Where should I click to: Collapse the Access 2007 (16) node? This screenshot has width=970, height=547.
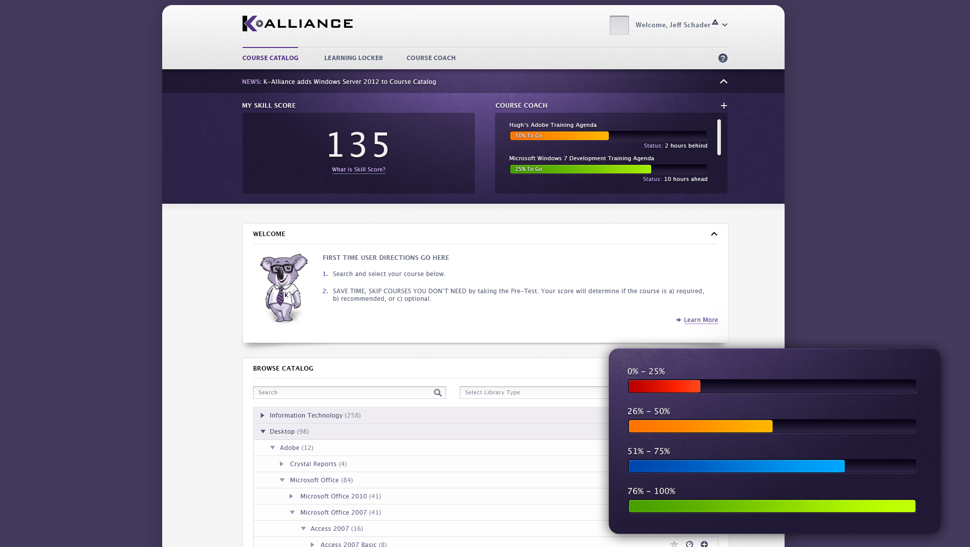tap(304, 529)
